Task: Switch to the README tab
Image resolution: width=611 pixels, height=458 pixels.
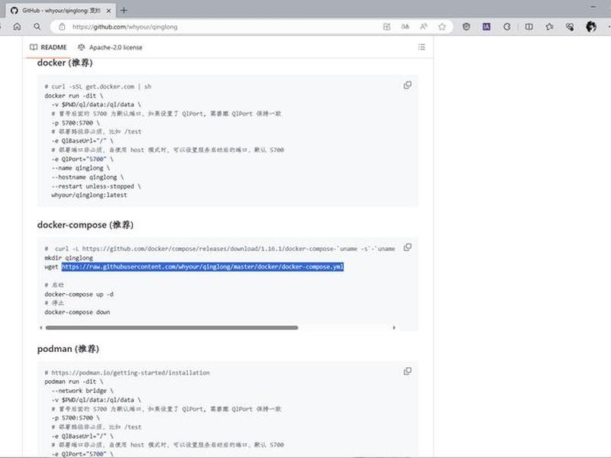Action: click(48, 47)
